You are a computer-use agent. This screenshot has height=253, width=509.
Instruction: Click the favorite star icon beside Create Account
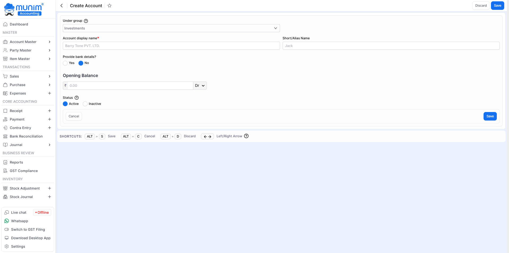[x=109, y=6]
